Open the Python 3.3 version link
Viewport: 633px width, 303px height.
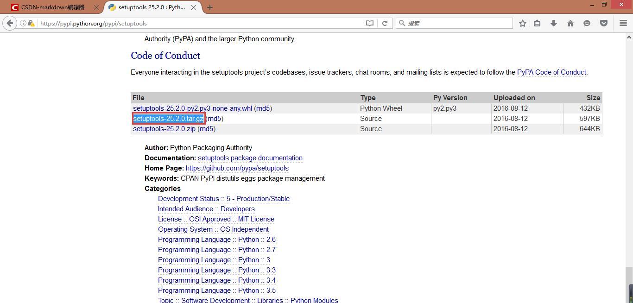[271, 270]
